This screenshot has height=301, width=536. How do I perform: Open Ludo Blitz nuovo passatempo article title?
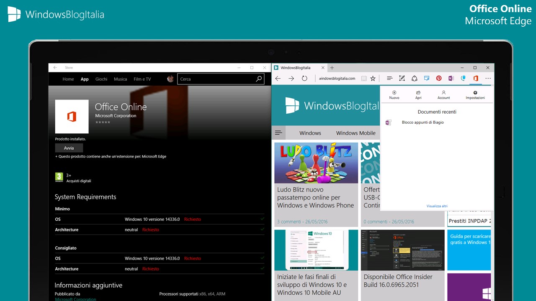315,197
